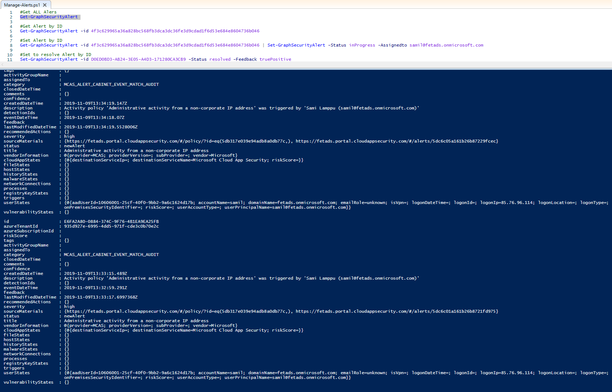Click the alerts URL ending in 229fcec

pos(396,141)
